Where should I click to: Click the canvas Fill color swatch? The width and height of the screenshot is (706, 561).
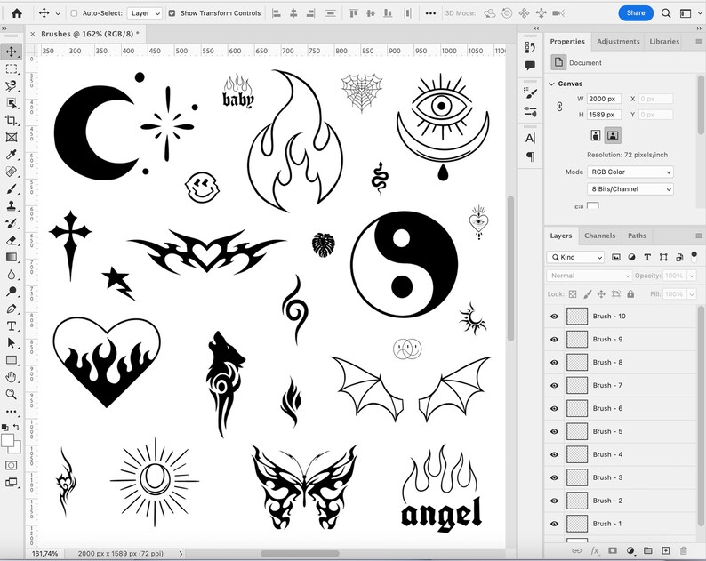[x=593, y=205]
